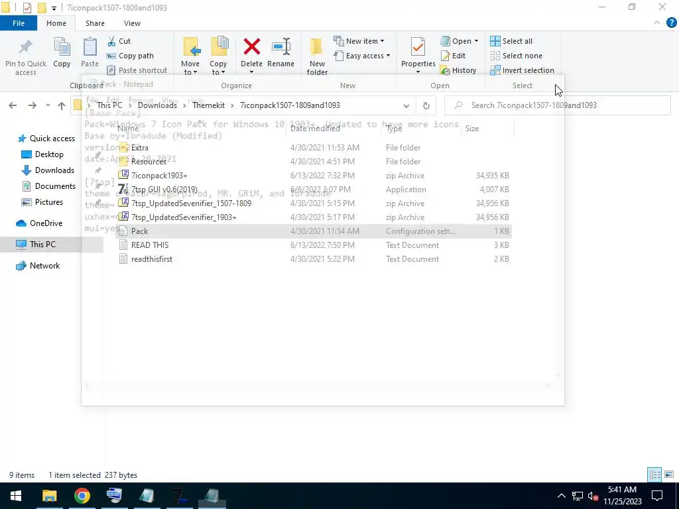The image size is (679, 509).
Task: Select all items in folder
Action: tap(511, 41)
